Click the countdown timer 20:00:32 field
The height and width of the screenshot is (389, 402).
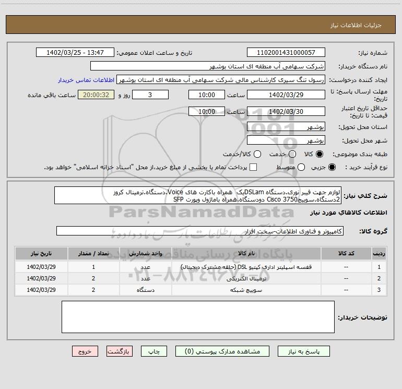(x=96, y=95)
